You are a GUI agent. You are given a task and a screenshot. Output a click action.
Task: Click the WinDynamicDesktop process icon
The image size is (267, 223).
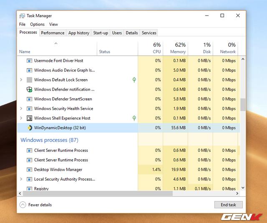[x=30, y=128]
